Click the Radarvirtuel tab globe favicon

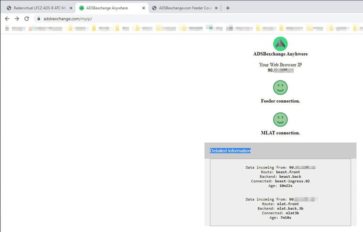coord(9,8)
